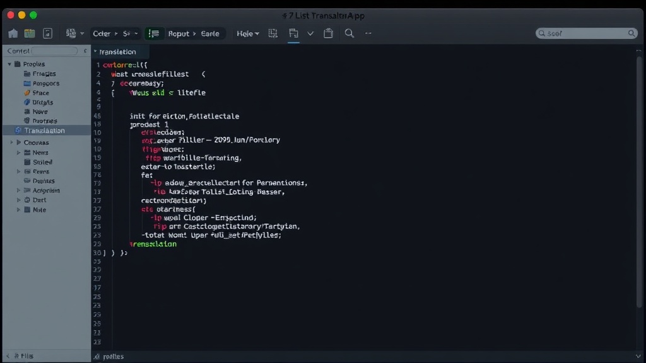646x363 pixels.
Task: Select the underlined save layout icon
Action: point(294,34)
